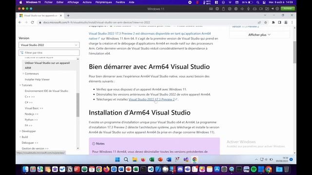The width and height of the screenshot is (312, 175).
Task: Click the page's vertical scrollbar thumb
Action: pos(294,52)
